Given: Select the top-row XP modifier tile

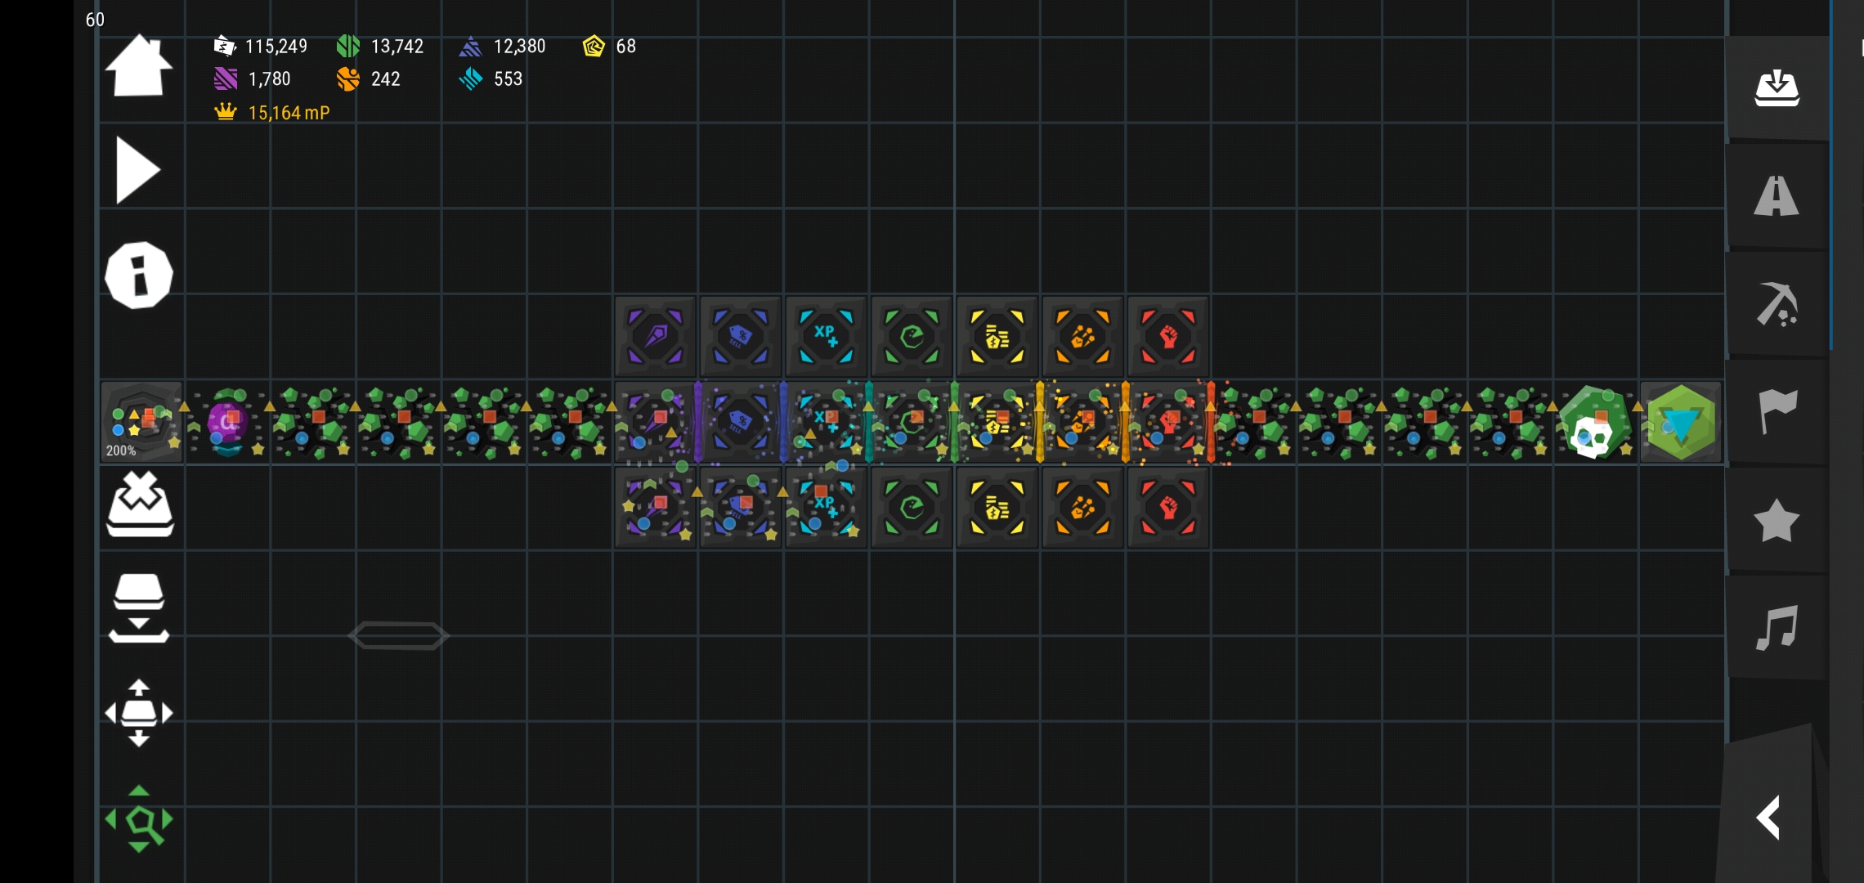Looking at the screenshot, I should pos(826,337).
